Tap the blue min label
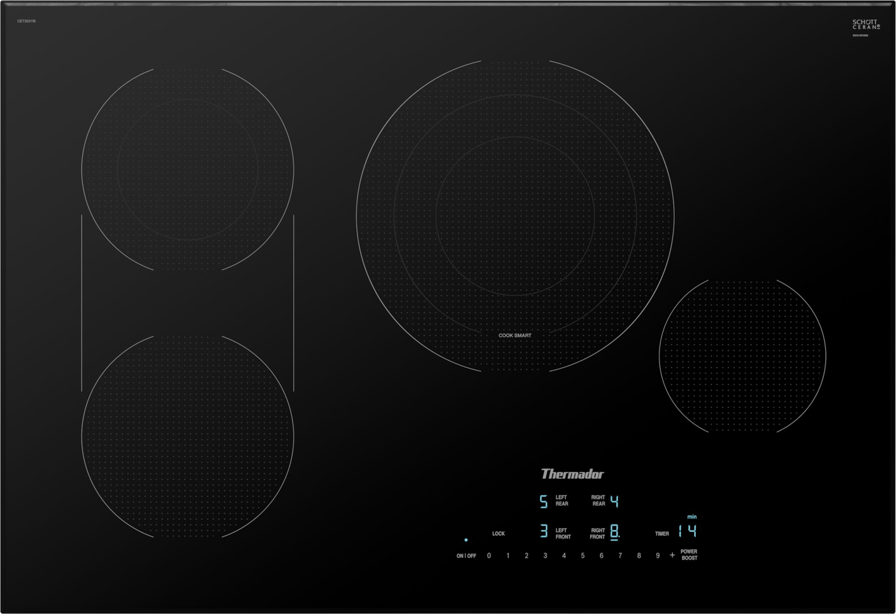This screenshot has width=896, height=614. 692,517
